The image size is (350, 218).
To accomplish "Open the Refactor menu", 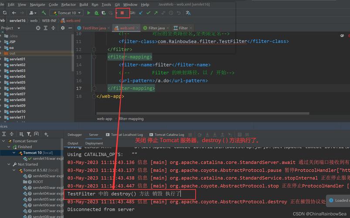I will 68,4.
